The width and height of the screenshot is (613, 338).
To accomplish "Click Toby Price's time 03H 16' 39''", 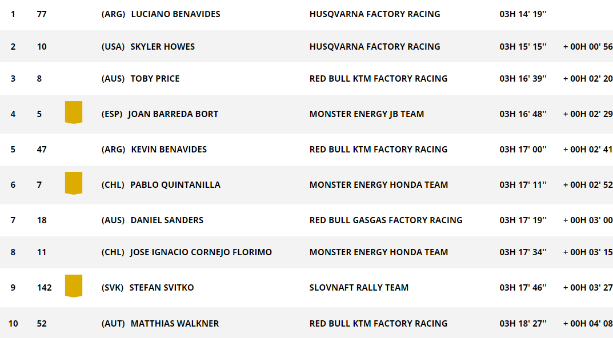I will click(523, 79).
